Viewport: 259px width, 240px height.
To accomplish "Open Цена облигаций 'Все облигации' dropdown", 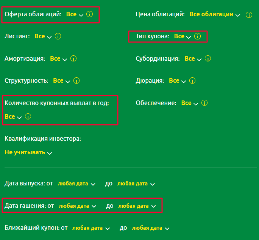I will click(215, 14).
